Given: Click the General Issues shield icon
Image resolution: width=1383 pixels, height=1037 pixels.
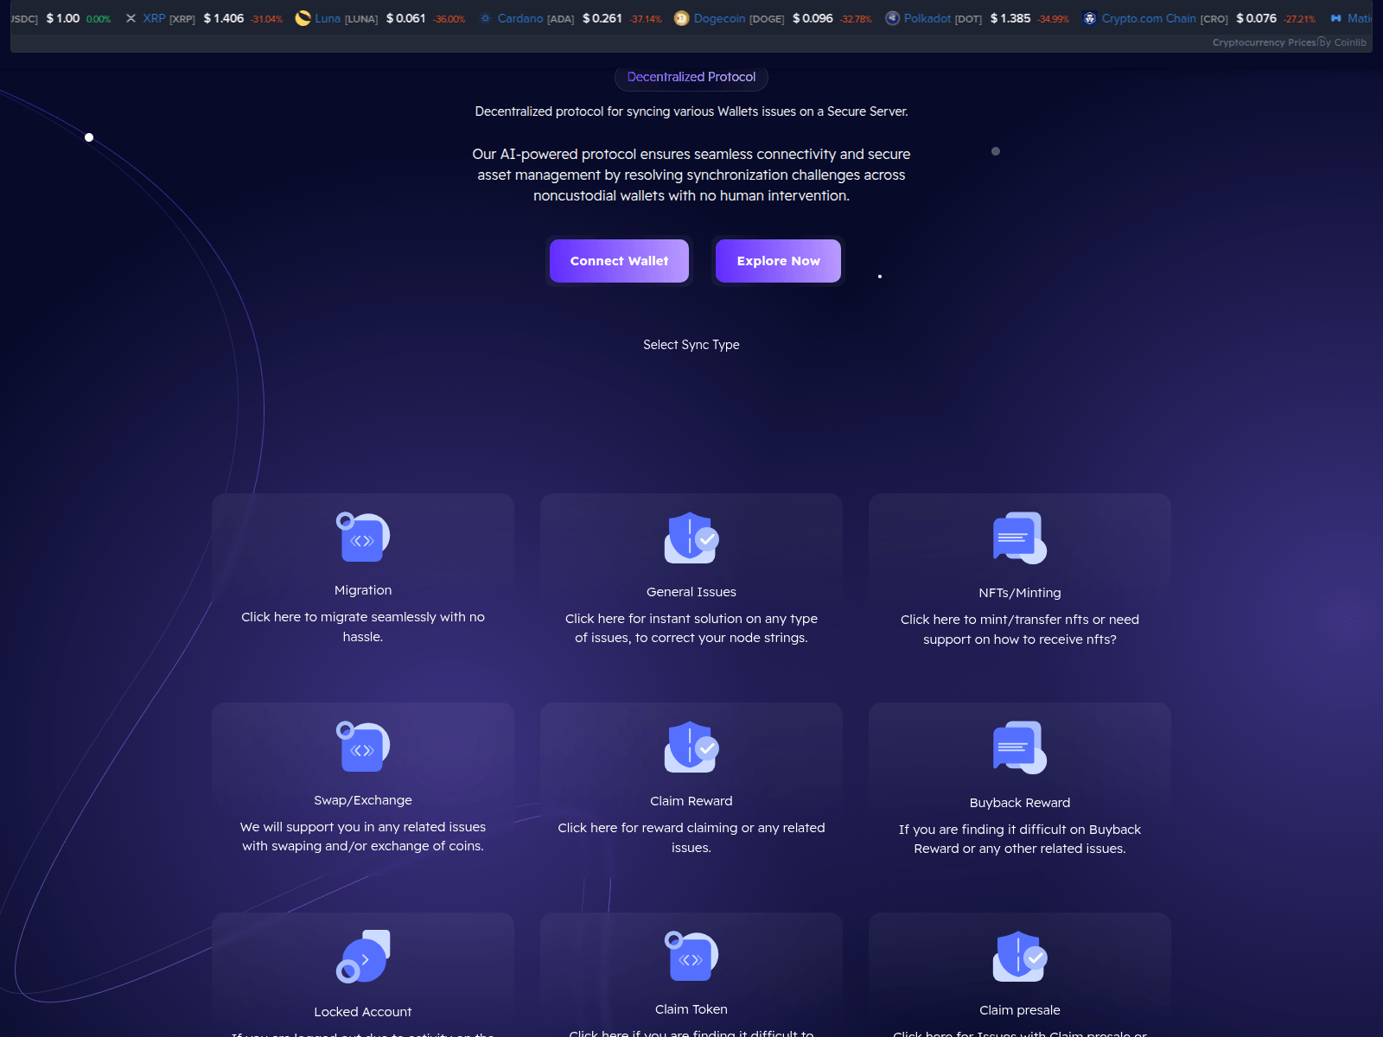Looking at the screenshot, I should 691,538.
